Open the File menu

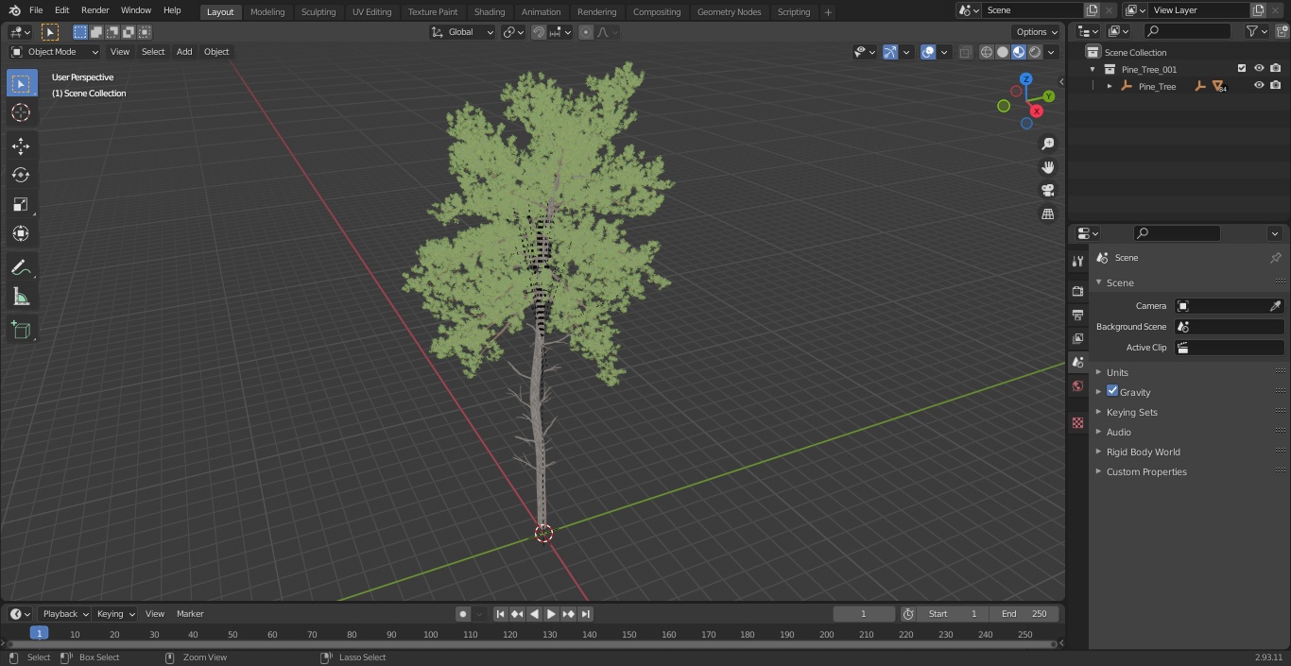click(36, 10)
